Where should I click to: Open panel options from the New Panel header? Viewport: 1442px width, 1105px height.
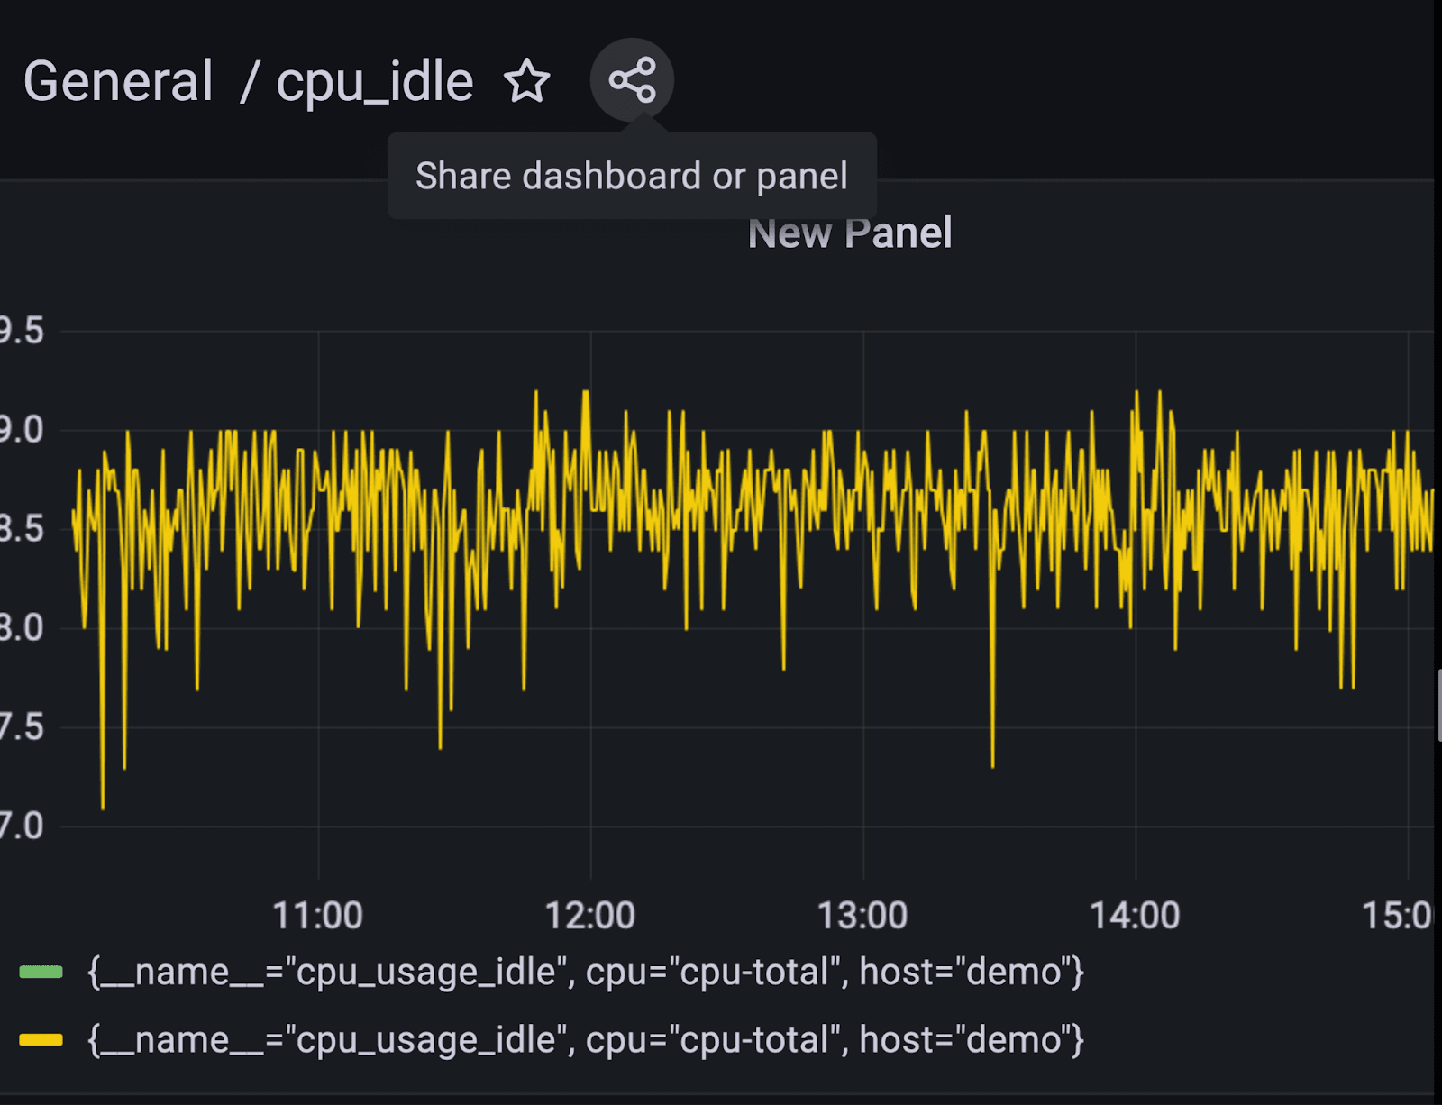coord(850,233)
